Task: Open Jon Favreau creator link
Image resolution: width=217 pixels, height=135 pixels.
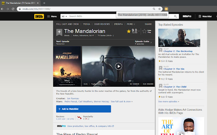Action: click(x=73, y=99)
